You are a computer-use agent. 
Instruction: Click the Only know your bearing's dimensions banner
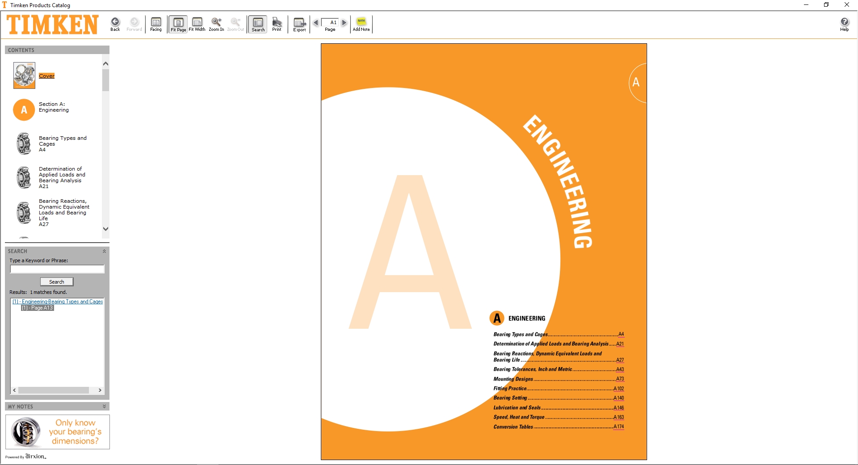pos(58,432)
